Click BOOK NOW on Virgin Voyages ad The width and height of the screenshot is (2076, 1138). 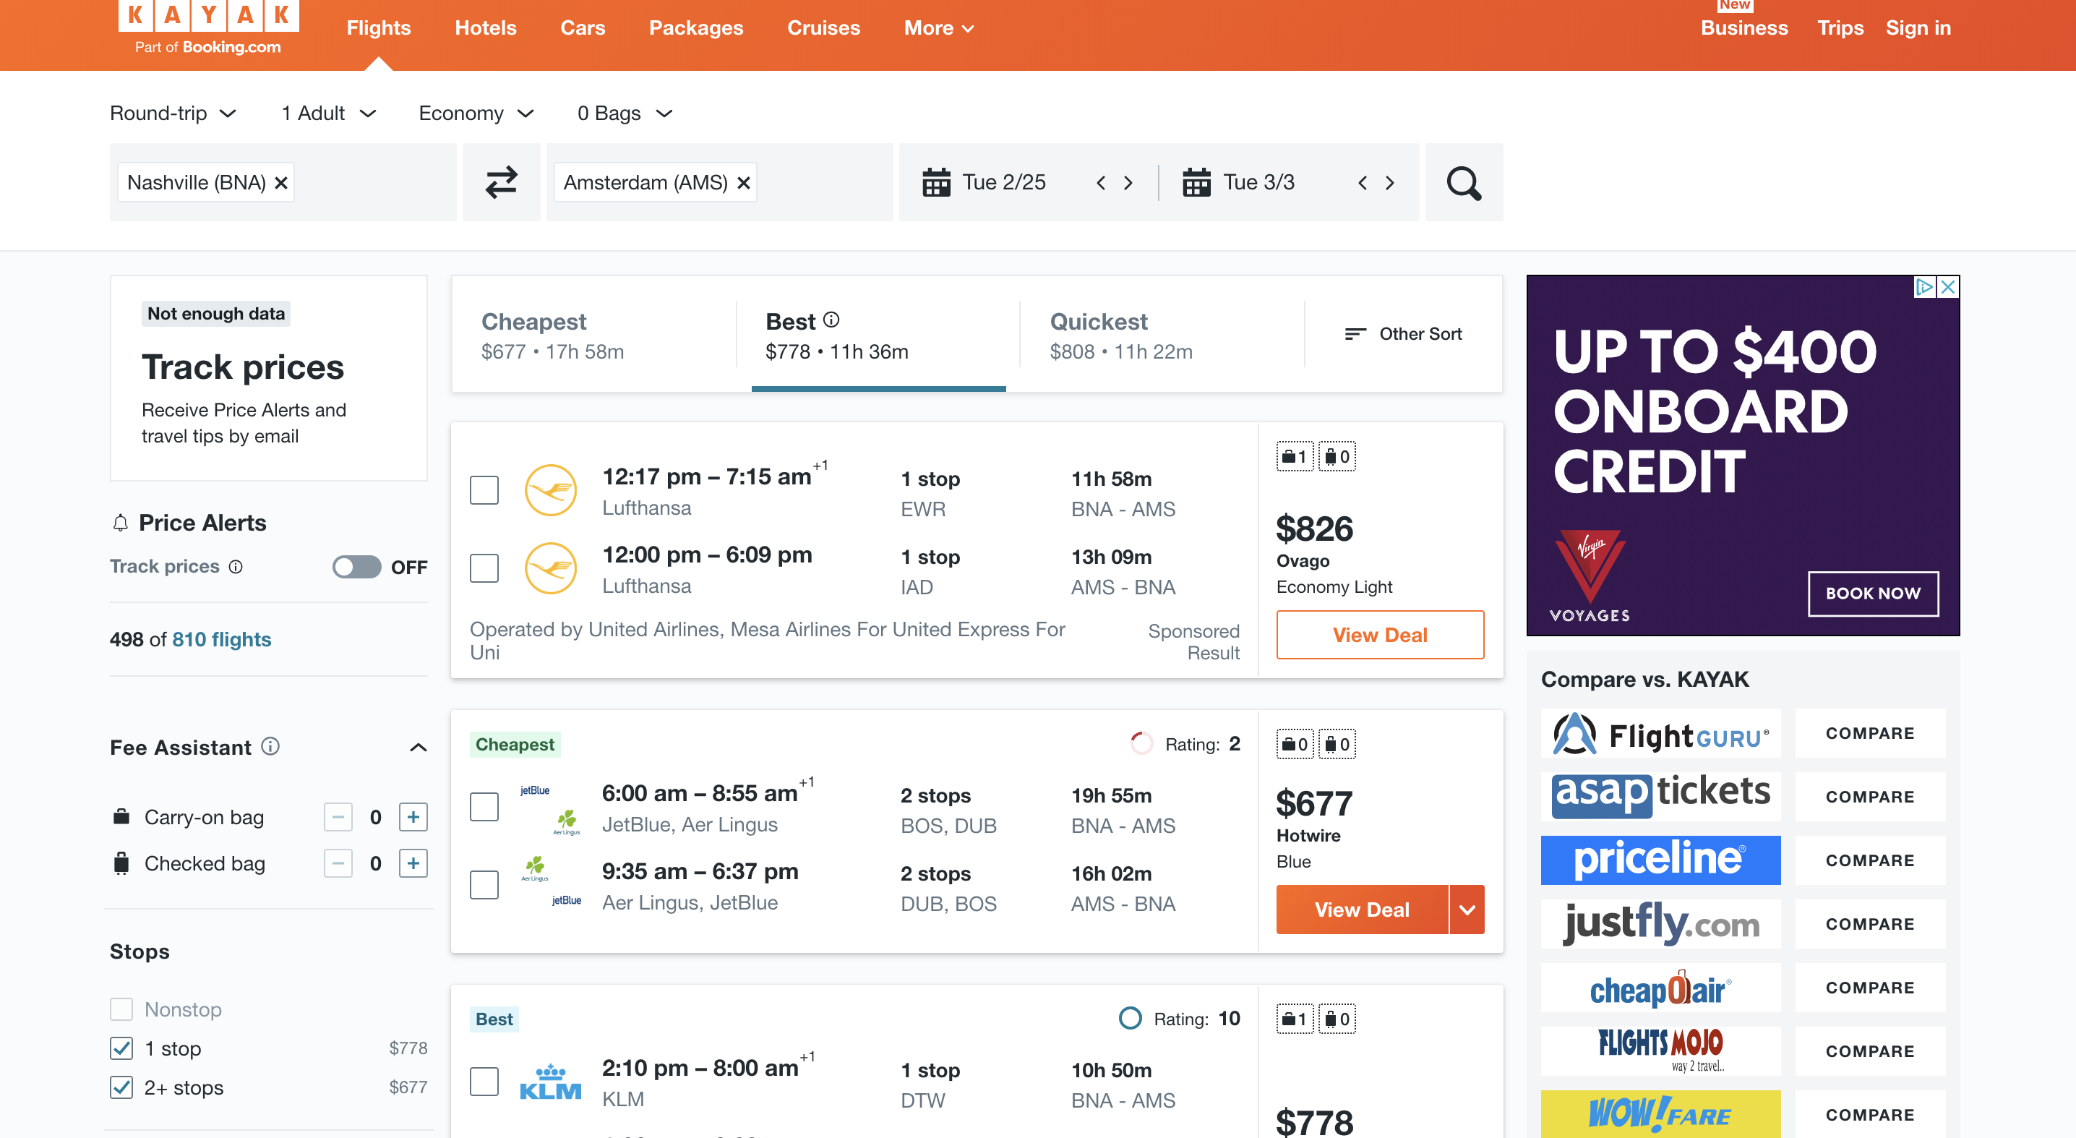click(x=1873, y=594)
